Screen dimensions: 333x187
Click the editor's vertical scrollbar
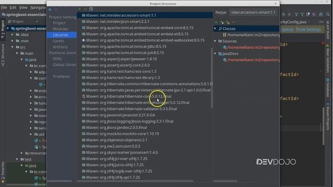[x=323, y=126]
